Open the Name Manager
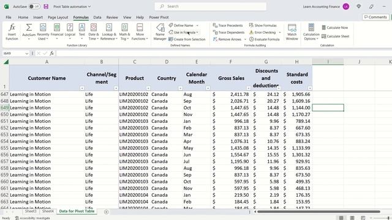392x220 pixels. (160, 31)
